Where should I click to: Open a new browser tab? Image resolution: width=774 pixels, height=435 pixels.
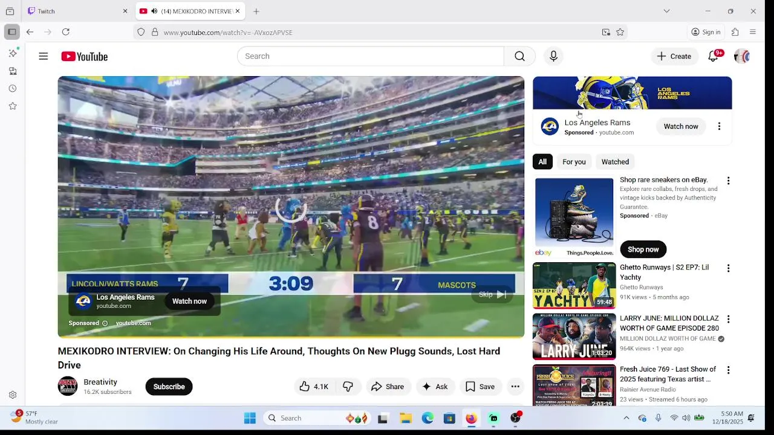(256, 11)
